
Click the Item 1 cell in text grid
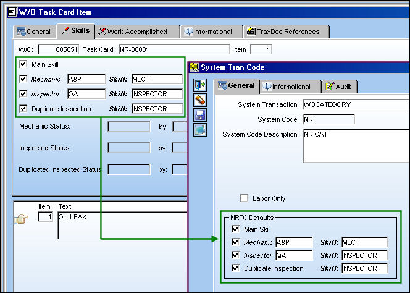(x=45, y=217)
